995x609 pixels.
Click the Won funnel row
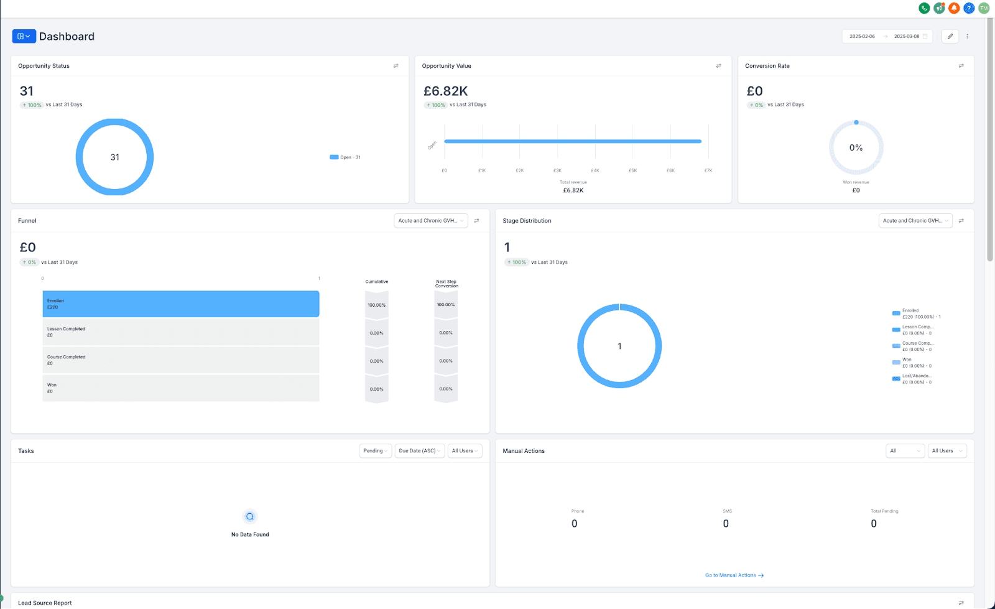coord(181,388)
